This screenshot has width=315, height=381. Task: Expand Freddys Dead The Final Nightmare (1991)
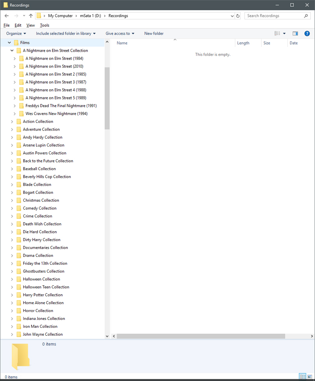pyautogui.click(x=15, y=106)
